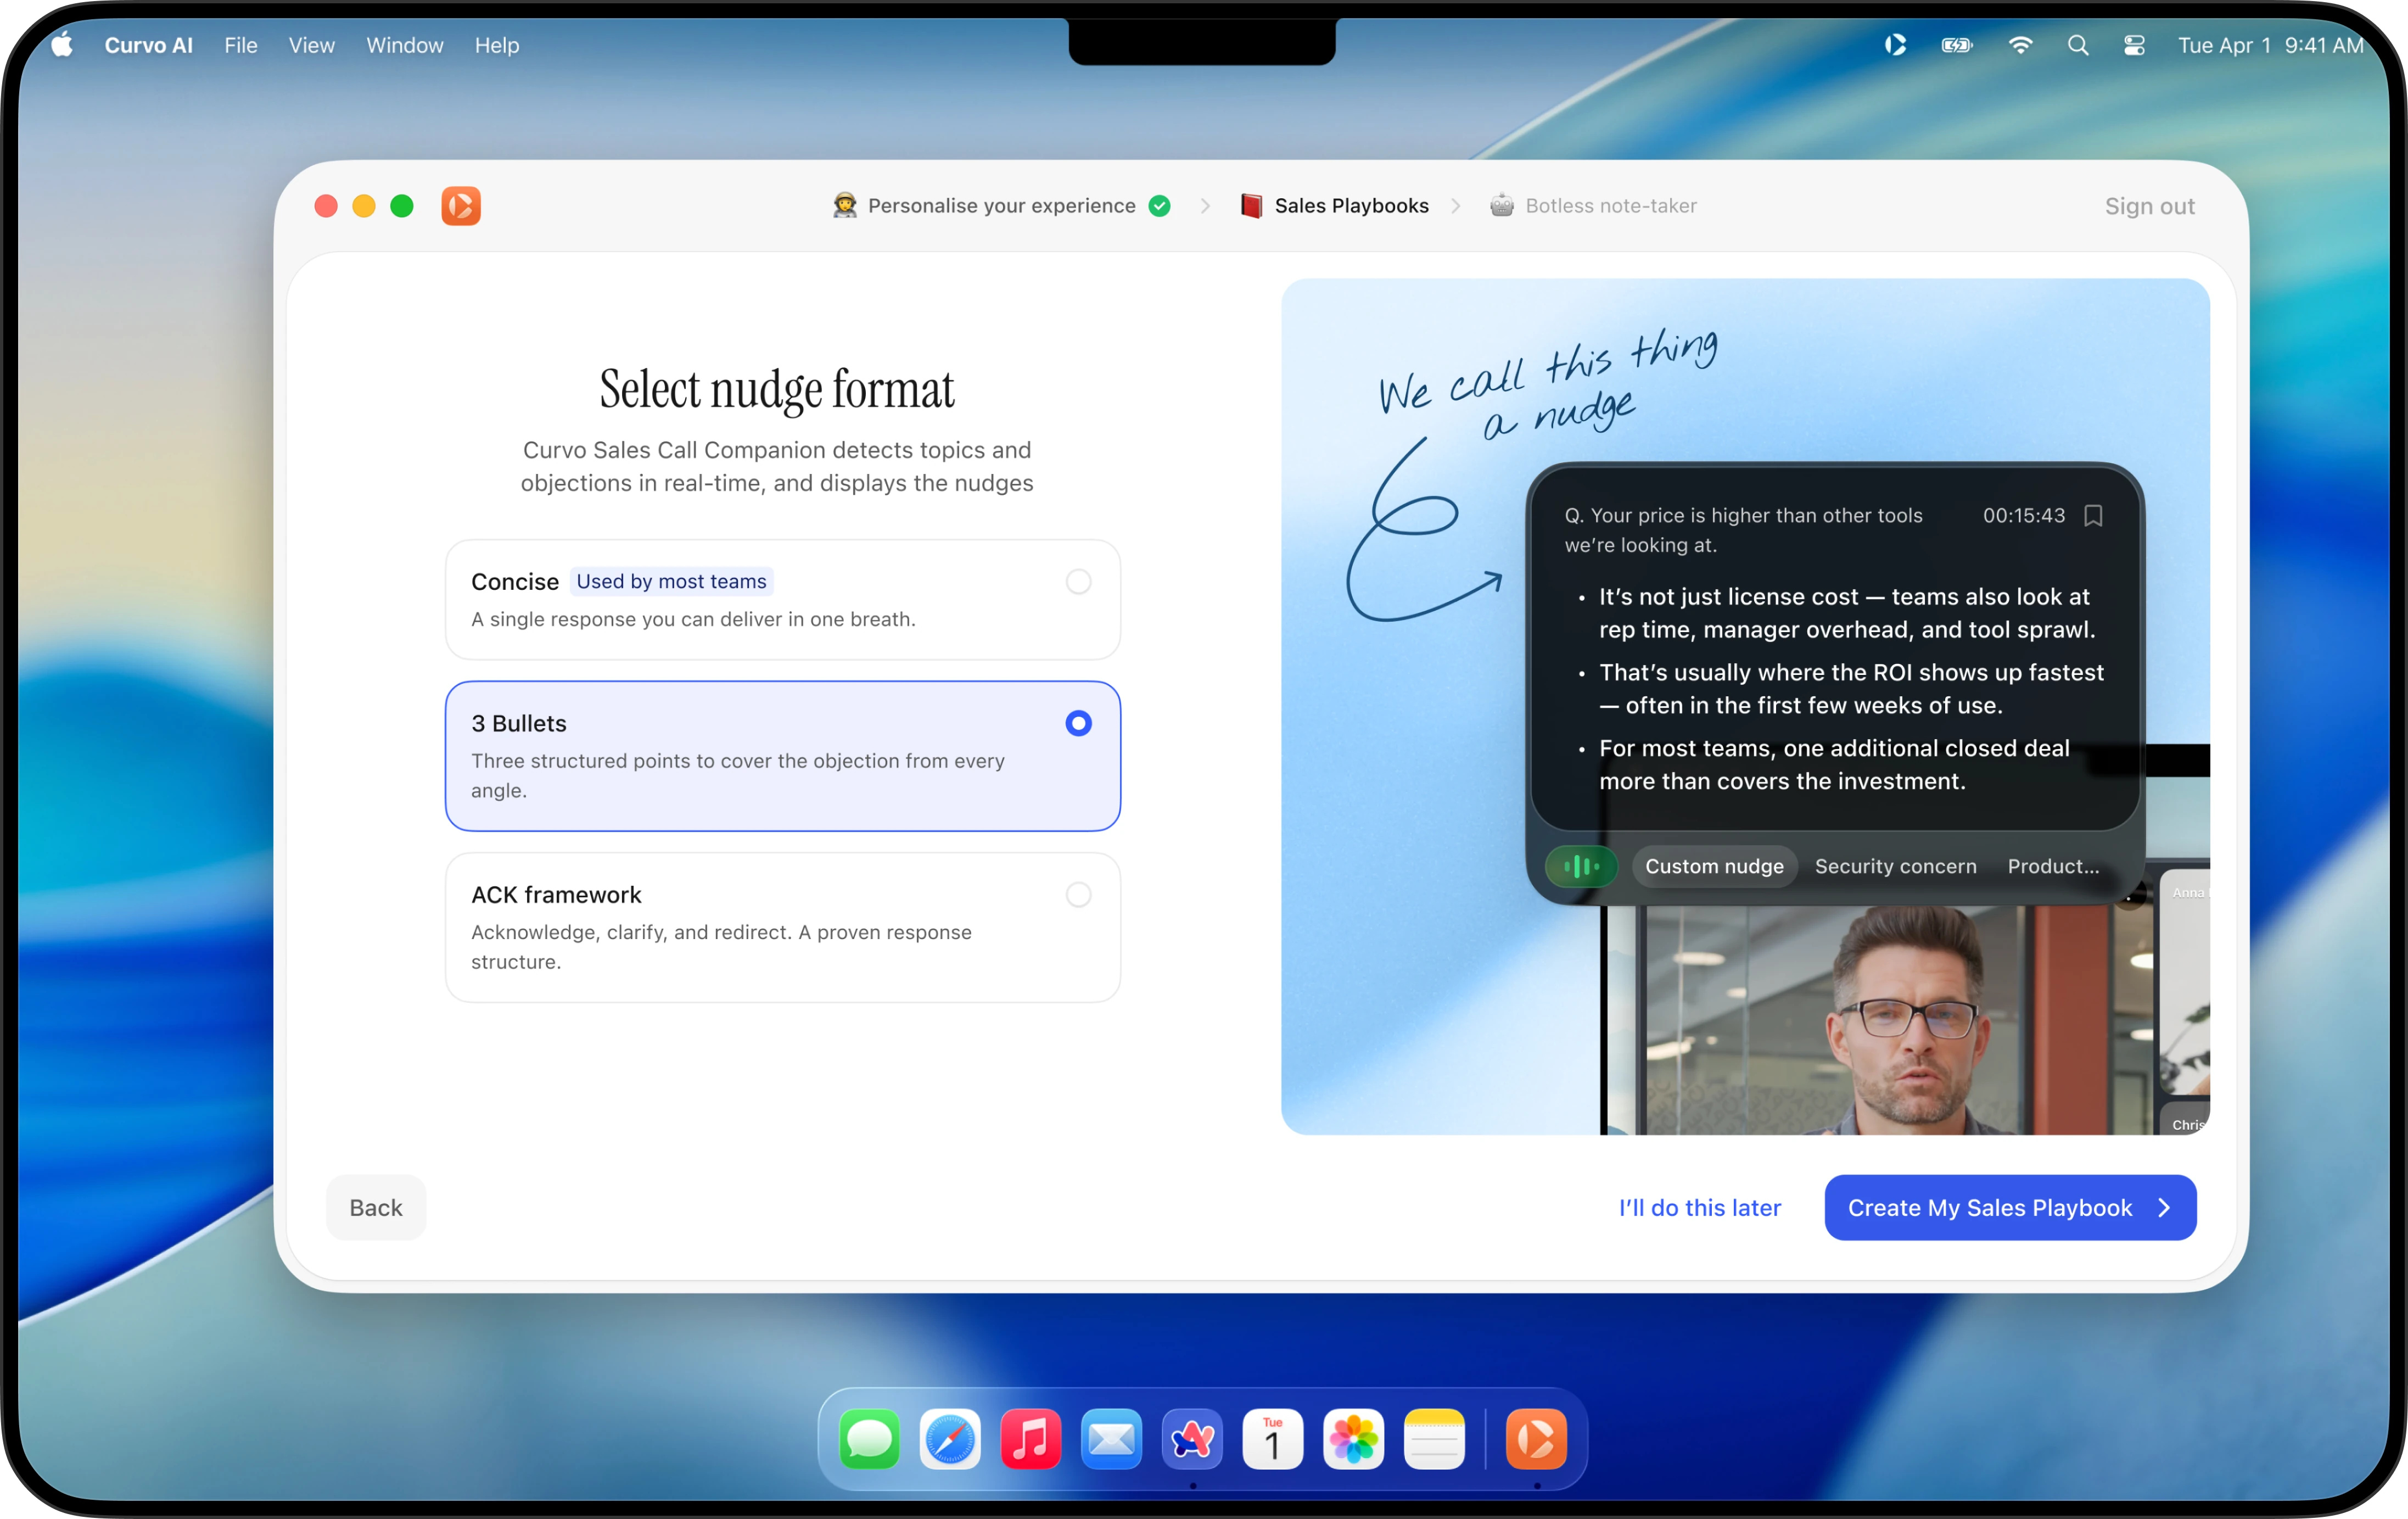
Task: Open Messages from the Dock
Action: click(869, 1440)
